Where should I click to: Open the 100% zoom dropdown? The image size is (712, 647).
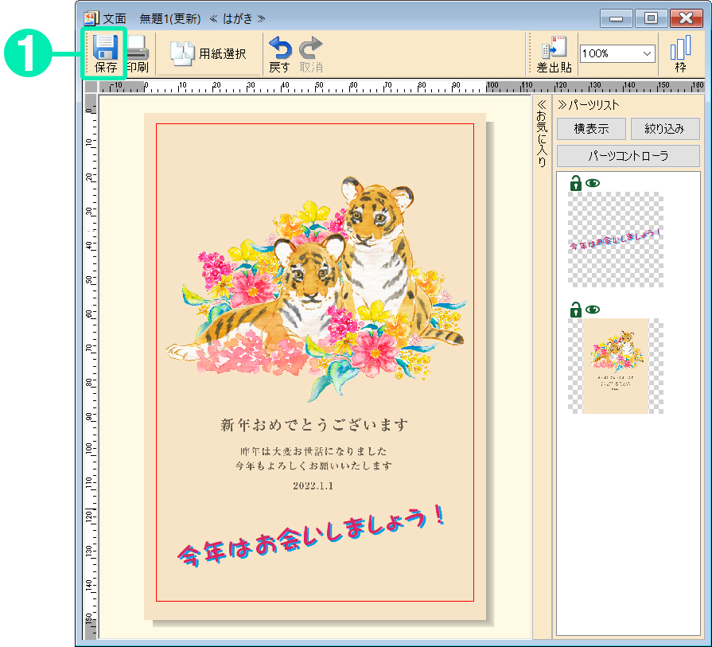647,53
